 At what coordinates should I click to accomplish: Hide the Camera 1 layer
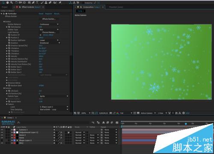[2, 130]
